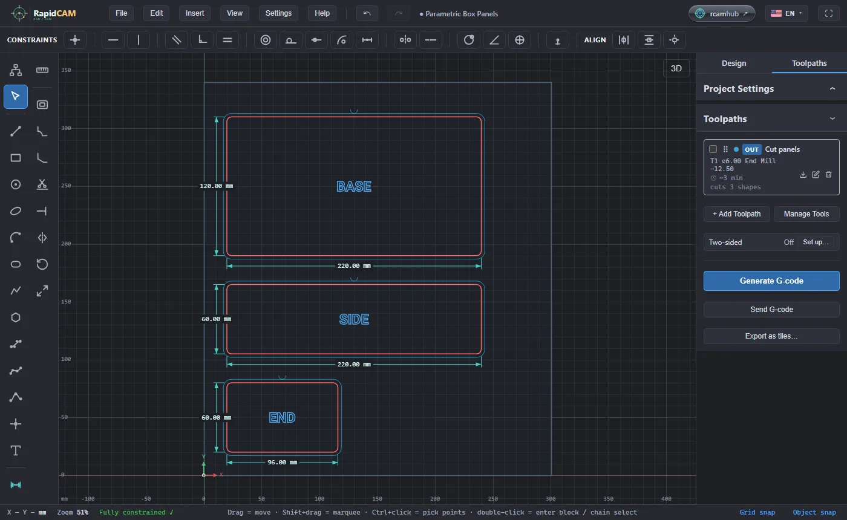Image resolution: width=847 pixels, height=520 pixels.
Task: Click Export as tiles button
Action: pos(771,336)
